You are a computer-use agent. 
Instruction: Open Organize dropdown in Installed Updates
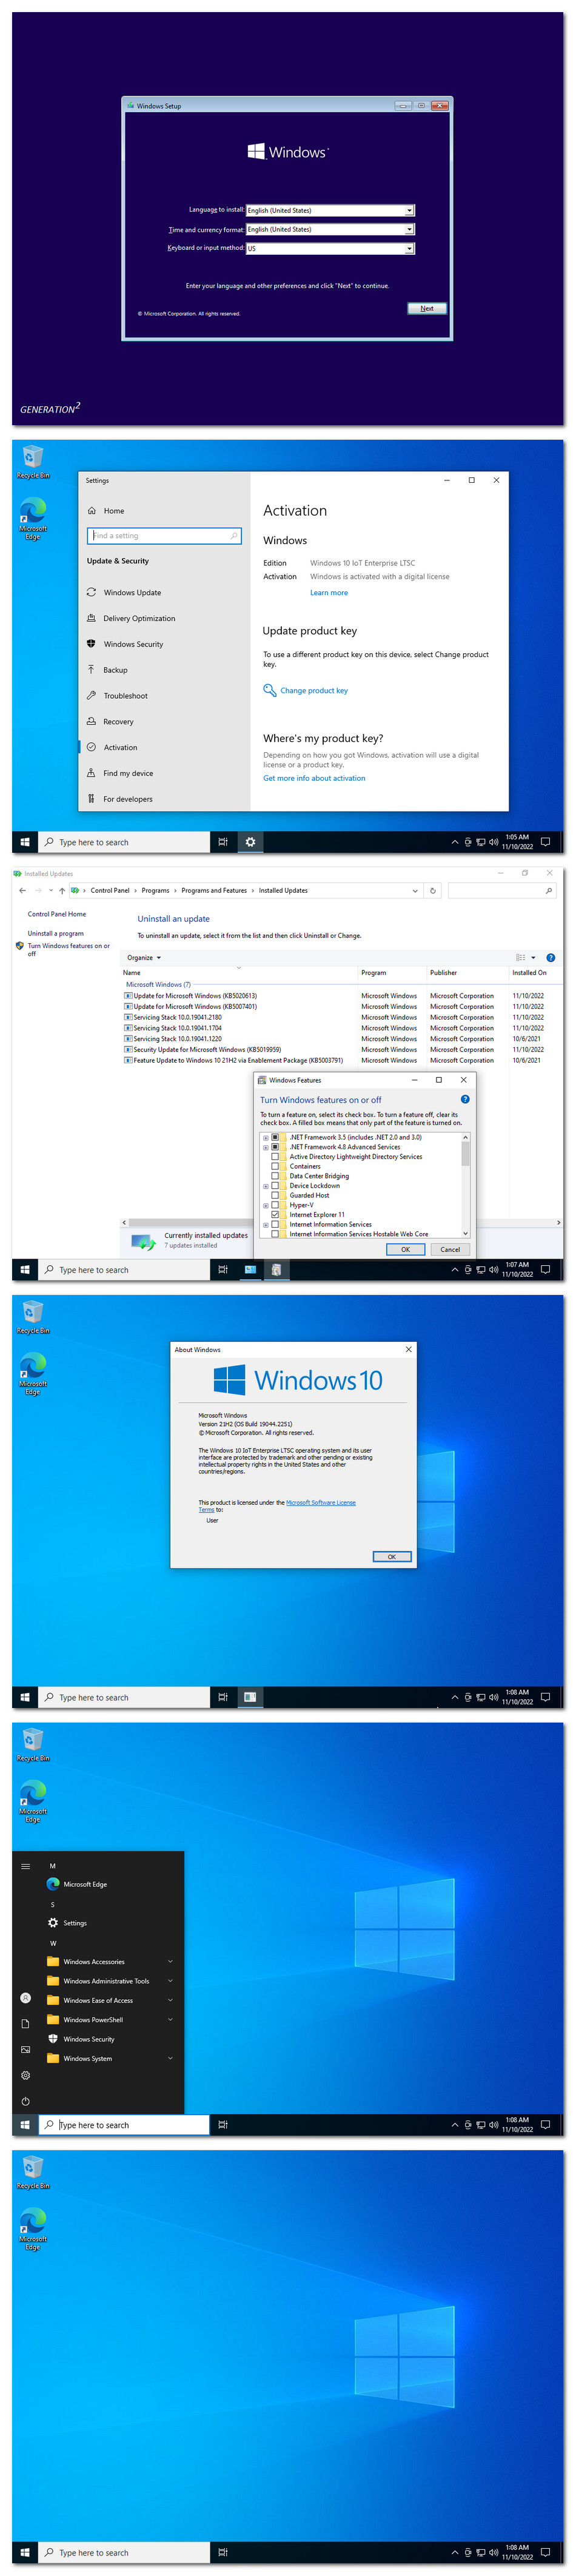[x=144, y=957]
